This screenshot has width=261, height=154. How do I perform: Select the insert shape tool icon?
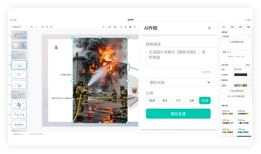tap(109, 27)
